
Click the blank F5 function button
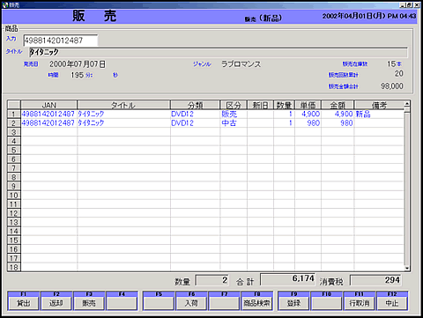159,303
